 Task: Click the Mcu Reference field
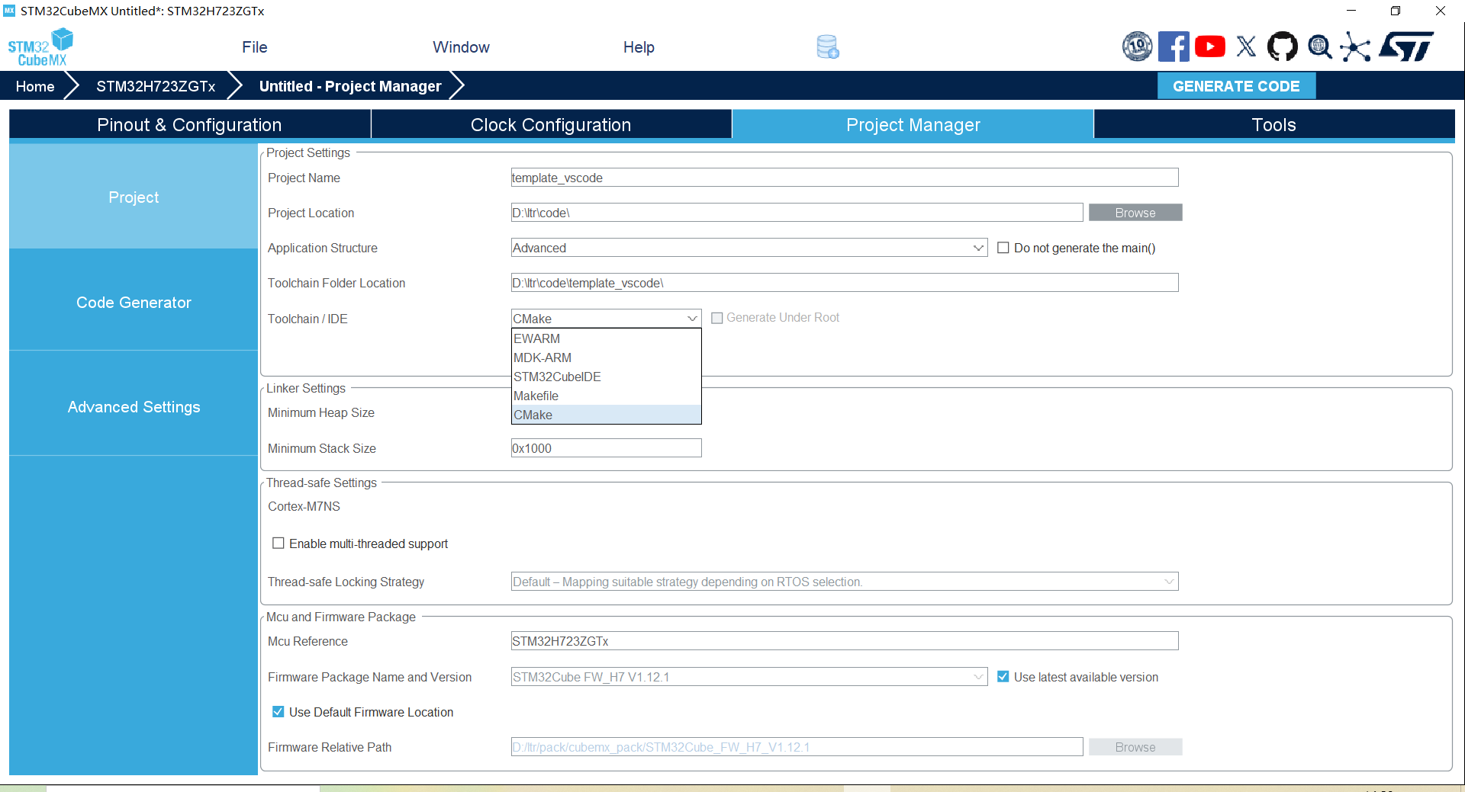(x=845, y=641)
